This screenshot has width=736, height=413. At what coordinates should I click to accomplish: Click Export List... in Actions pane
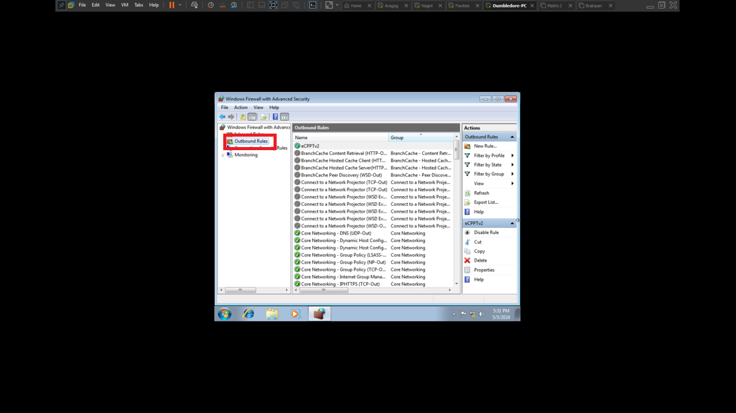(x=486, y=202)
